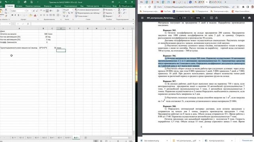
Task: Select sheet tab 8.1-1
Action: click(14, 138)
